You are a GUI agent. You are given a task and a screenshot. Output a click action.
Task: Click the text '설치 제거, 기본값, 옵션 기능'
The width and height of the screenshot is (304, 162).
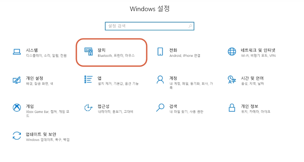tap(118, 84)
